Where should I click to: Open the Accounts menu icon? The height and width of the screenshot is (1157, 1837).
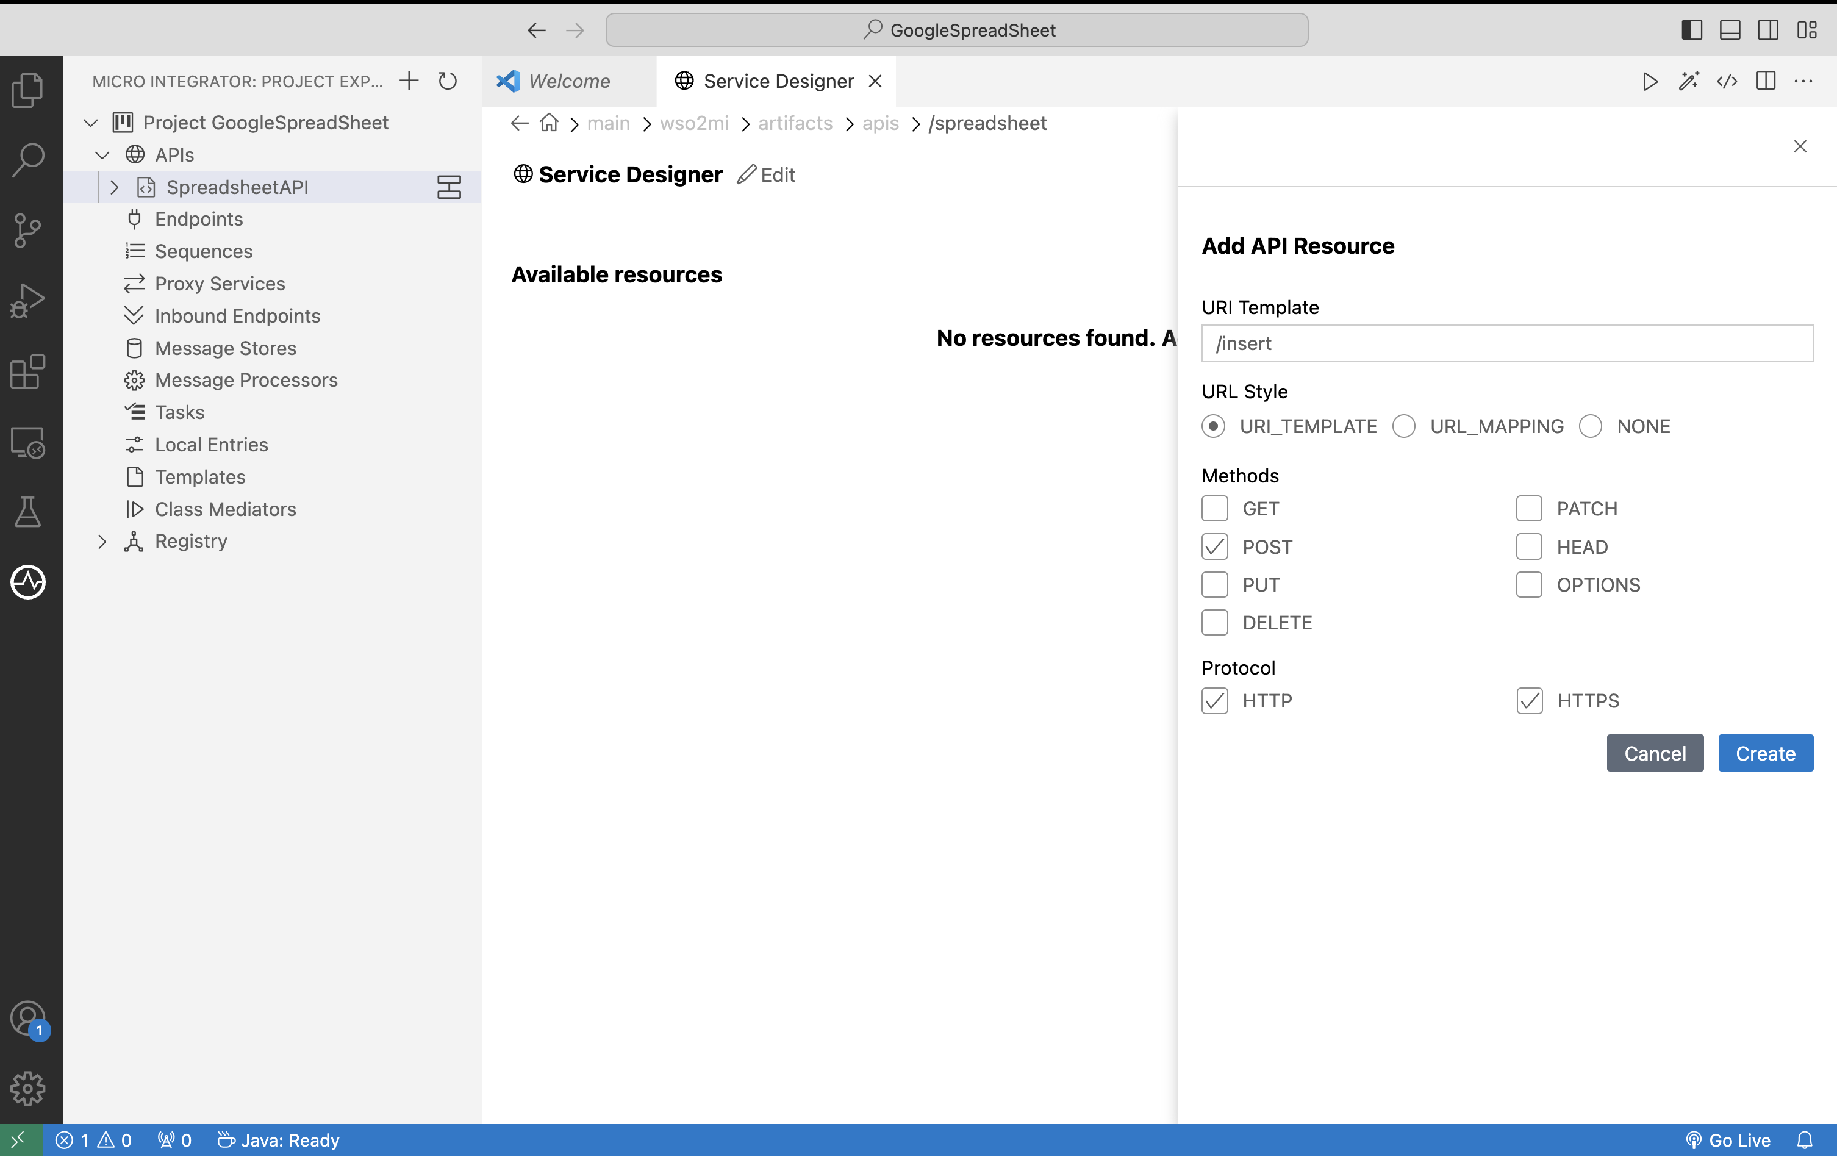click(28, 1019)
